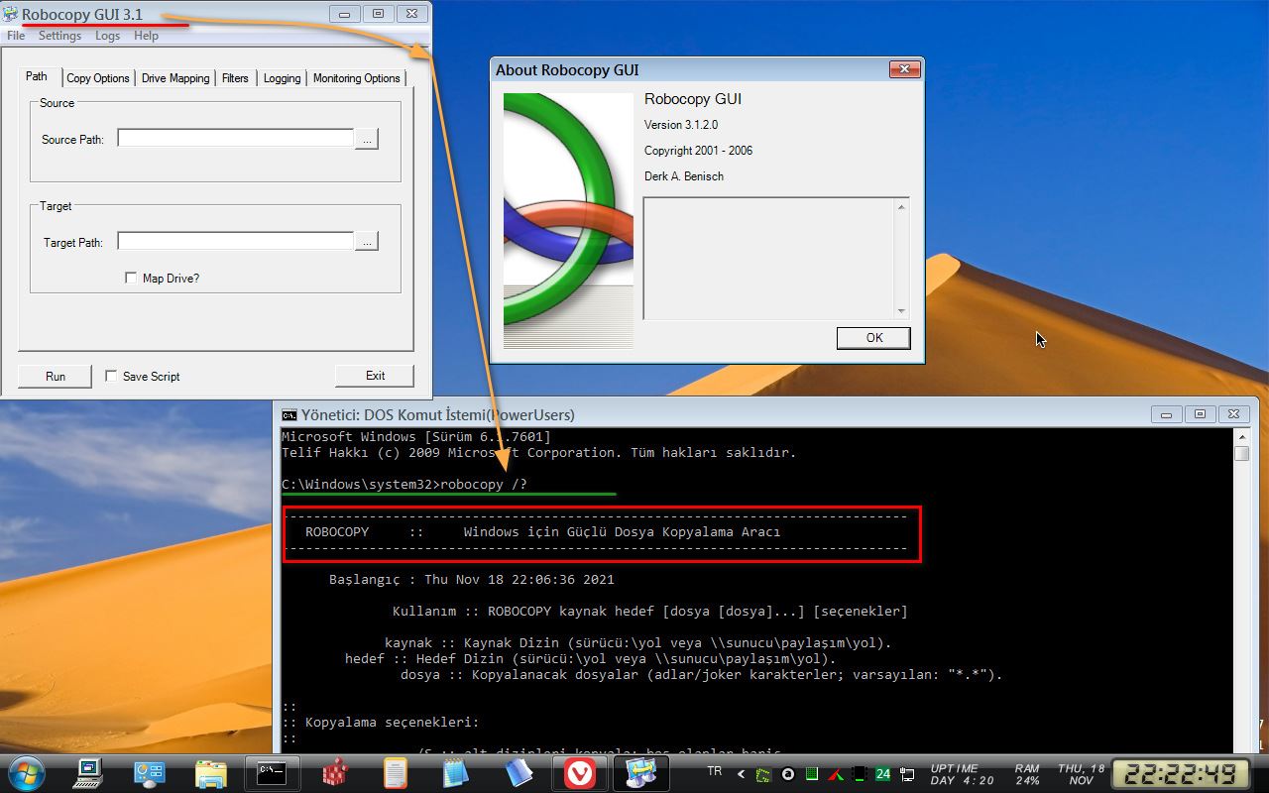Screen dimensions: 1269x793
Task: Click the About dialog empty text box
Action: (768, 258)
